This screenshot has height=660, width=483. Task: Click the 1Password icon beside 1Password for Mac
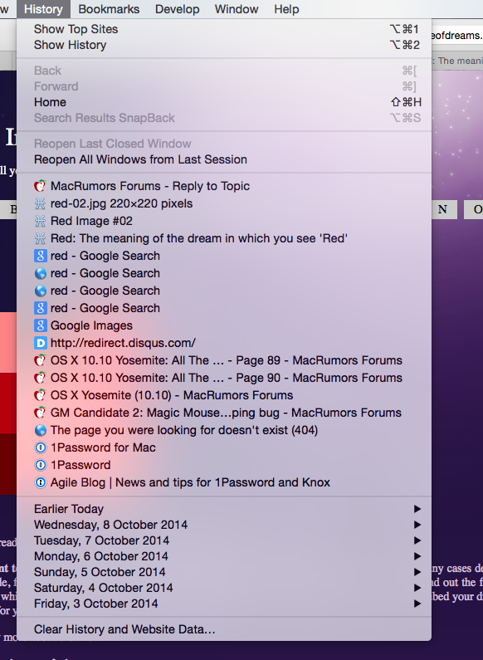[40, 447]
